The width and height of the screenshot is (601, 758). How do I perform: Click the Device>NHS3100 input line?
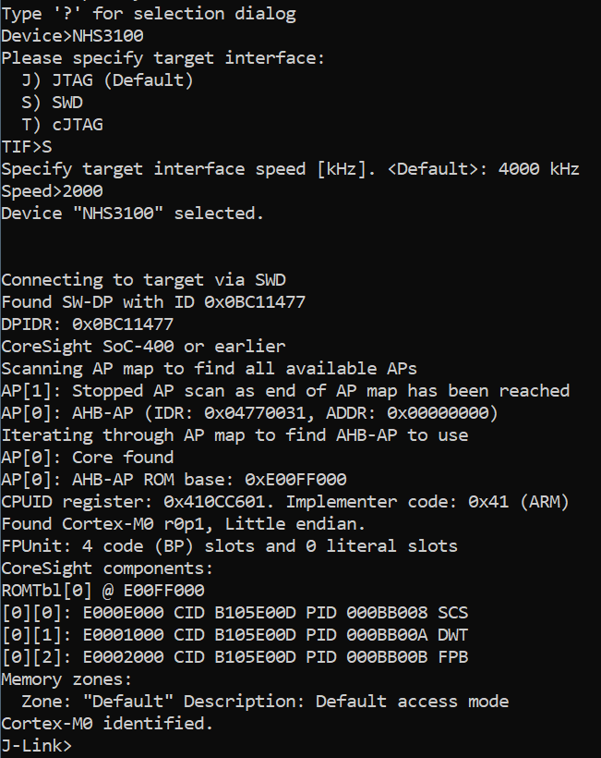(x=72, y=36)
